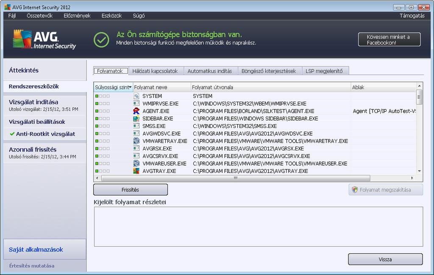The width and height of the screenshot is (434, 275).
Task: Open the Összetevők menu
Action: tap(39, 16)
